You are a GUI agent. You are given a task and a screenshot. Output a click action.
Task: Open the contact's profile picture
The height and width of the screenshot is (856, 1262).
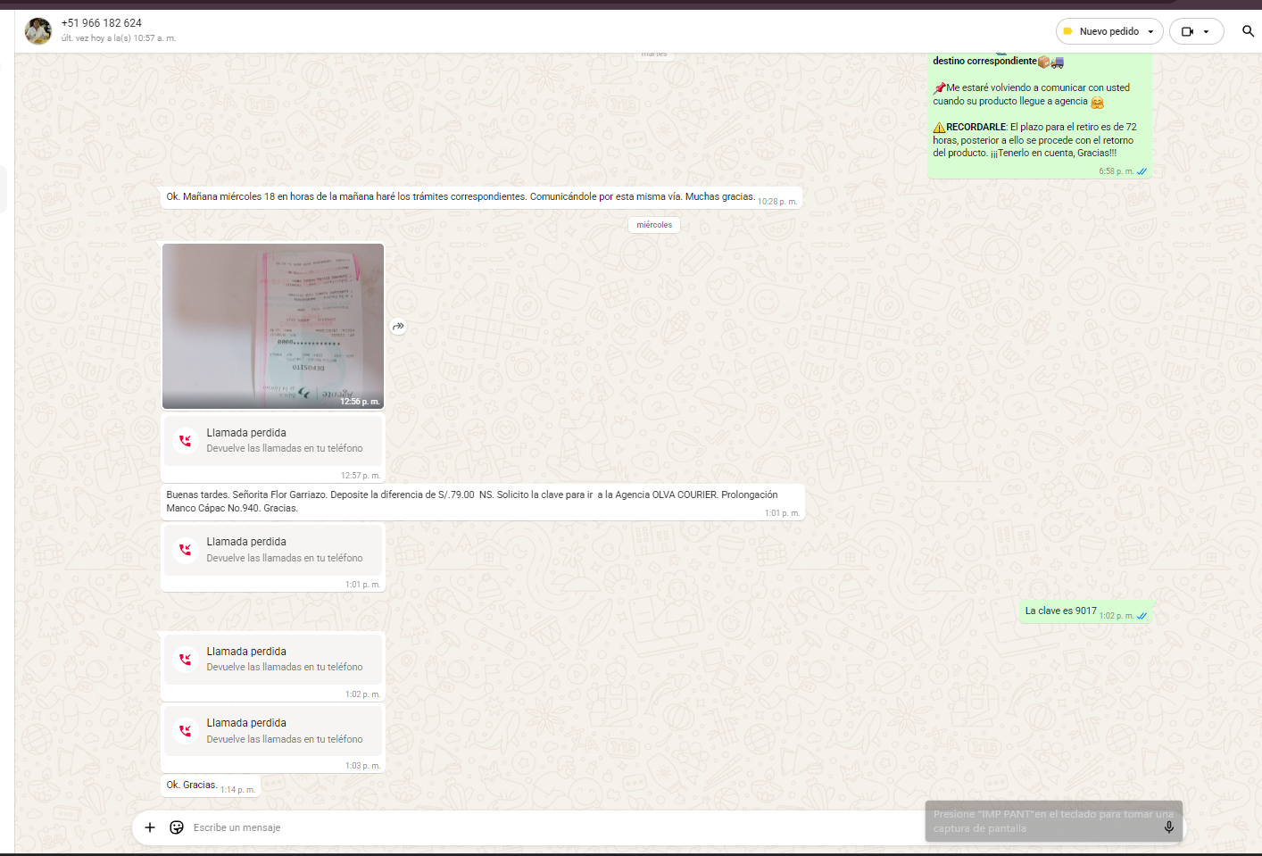(38, 31)
